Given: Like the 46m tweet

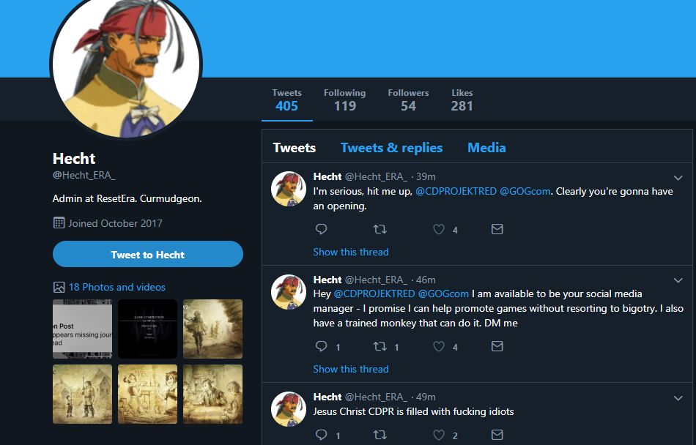Looking at the screenshot, I should pos(439,346).
